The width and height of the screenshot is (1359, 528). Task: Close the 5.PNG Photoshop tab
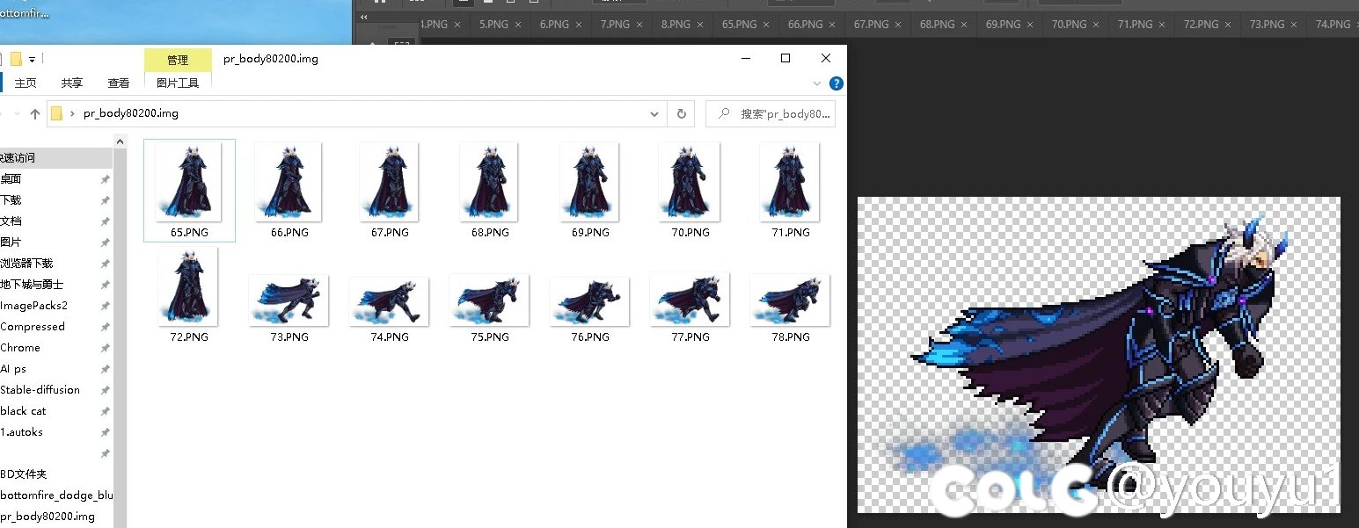pyautogui.click(x=519, y=25)
